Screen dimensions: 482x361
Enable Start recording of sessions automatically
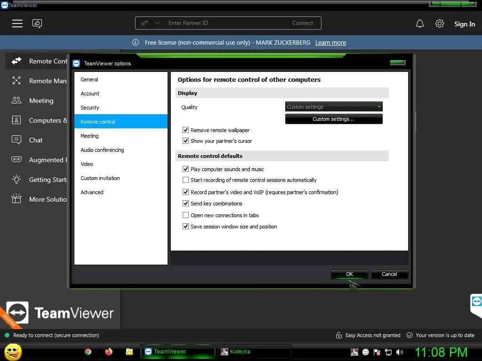(185, 180)
